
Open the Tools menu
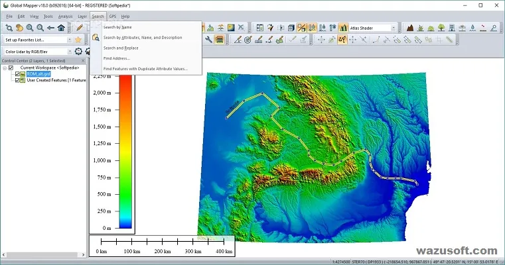(48, 17)
